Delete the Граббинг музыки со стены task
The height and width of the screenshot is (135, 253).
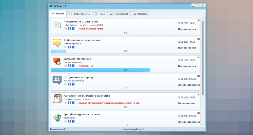pyautogui.click(x=199, y=113)
